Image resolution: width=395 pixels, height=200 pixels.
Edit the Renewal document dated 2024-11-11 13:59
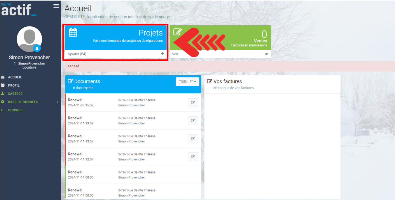(x=193, y=121)
